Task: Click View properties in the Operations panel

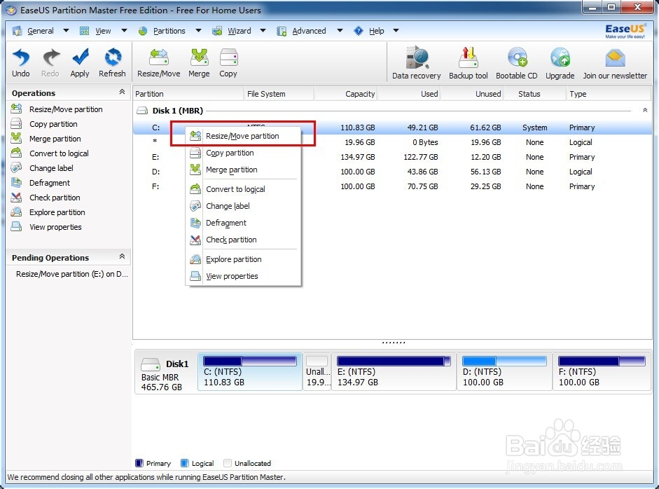Action: click(55, 227)
